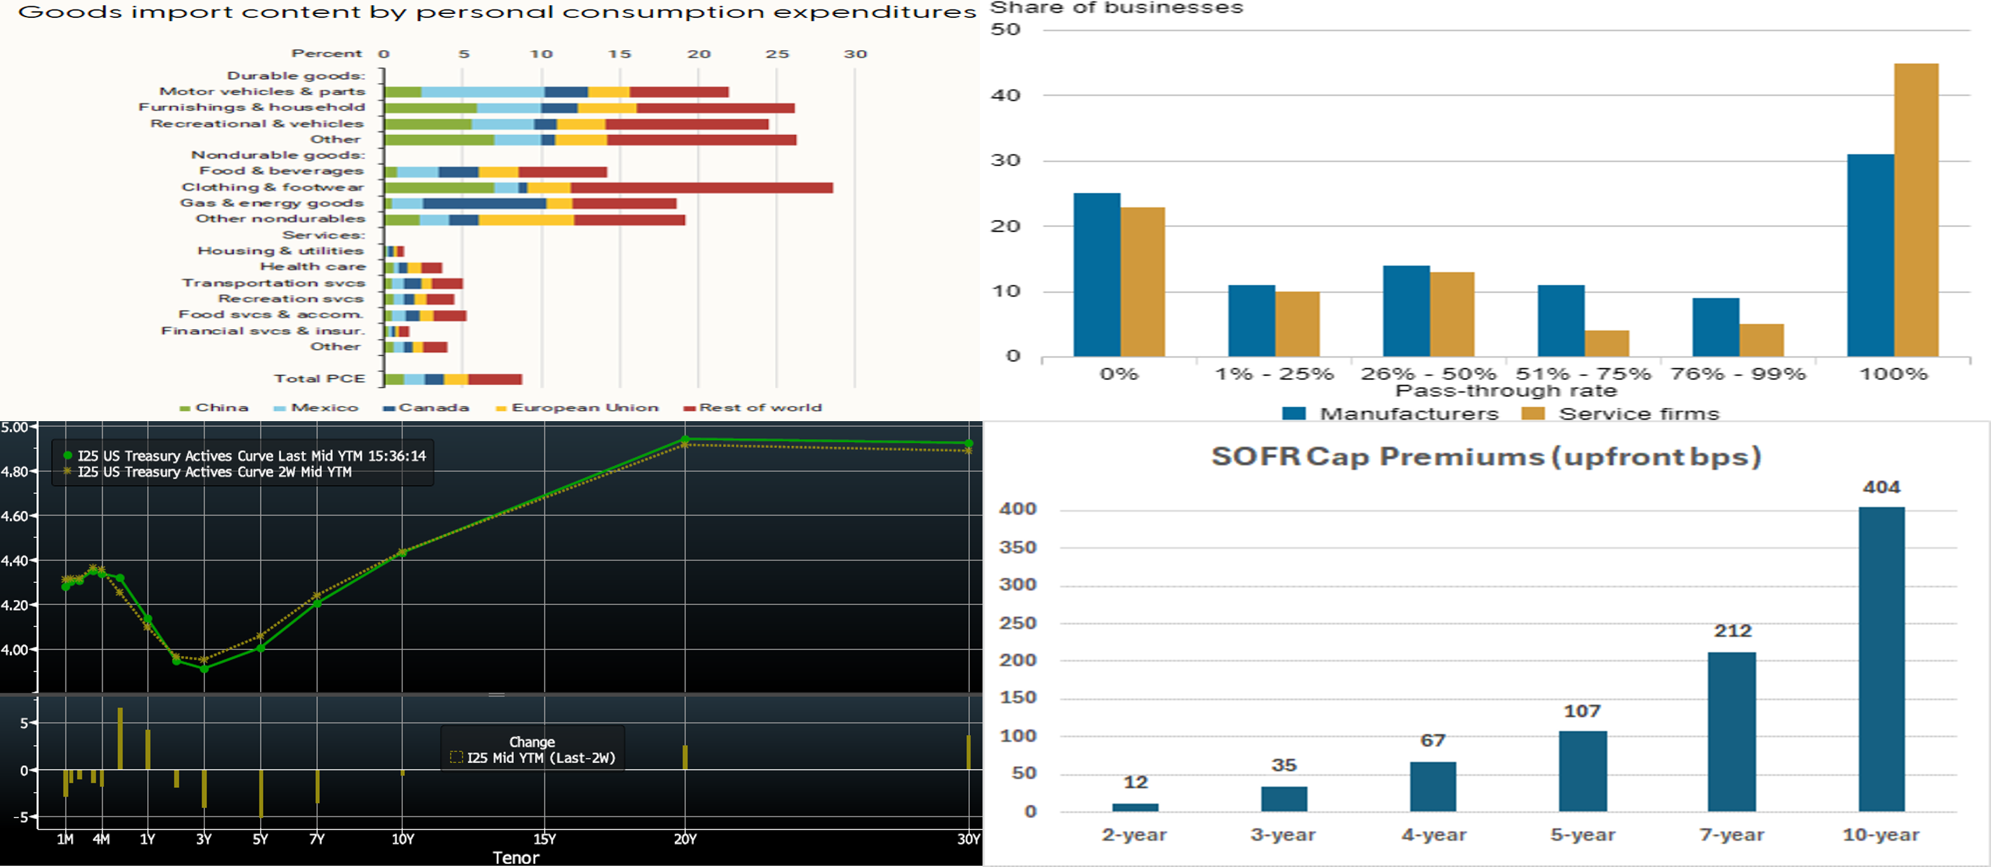Click the 10Y tenor axis label

(x=403, y=839)
